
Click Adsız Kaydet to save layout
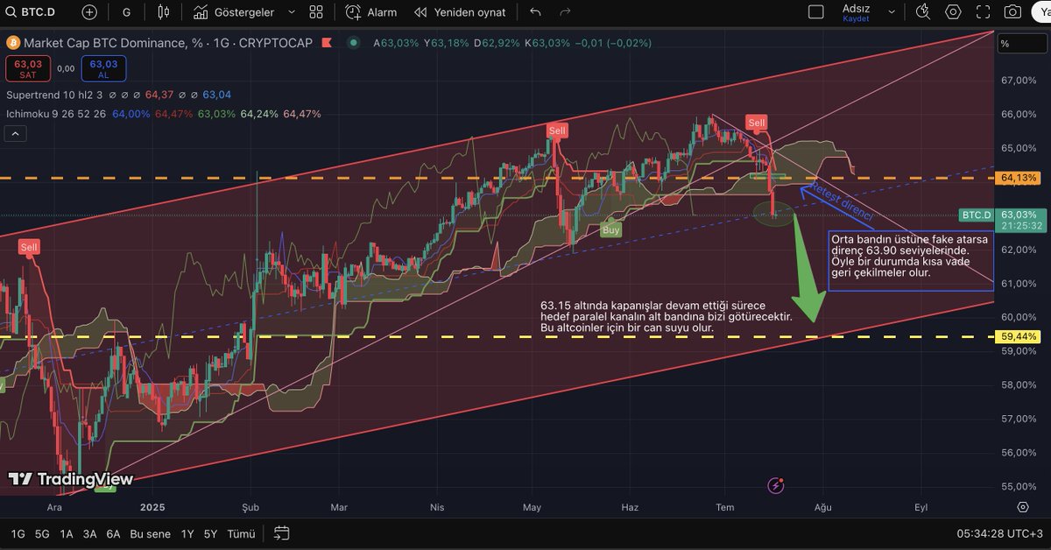[856, 12]
